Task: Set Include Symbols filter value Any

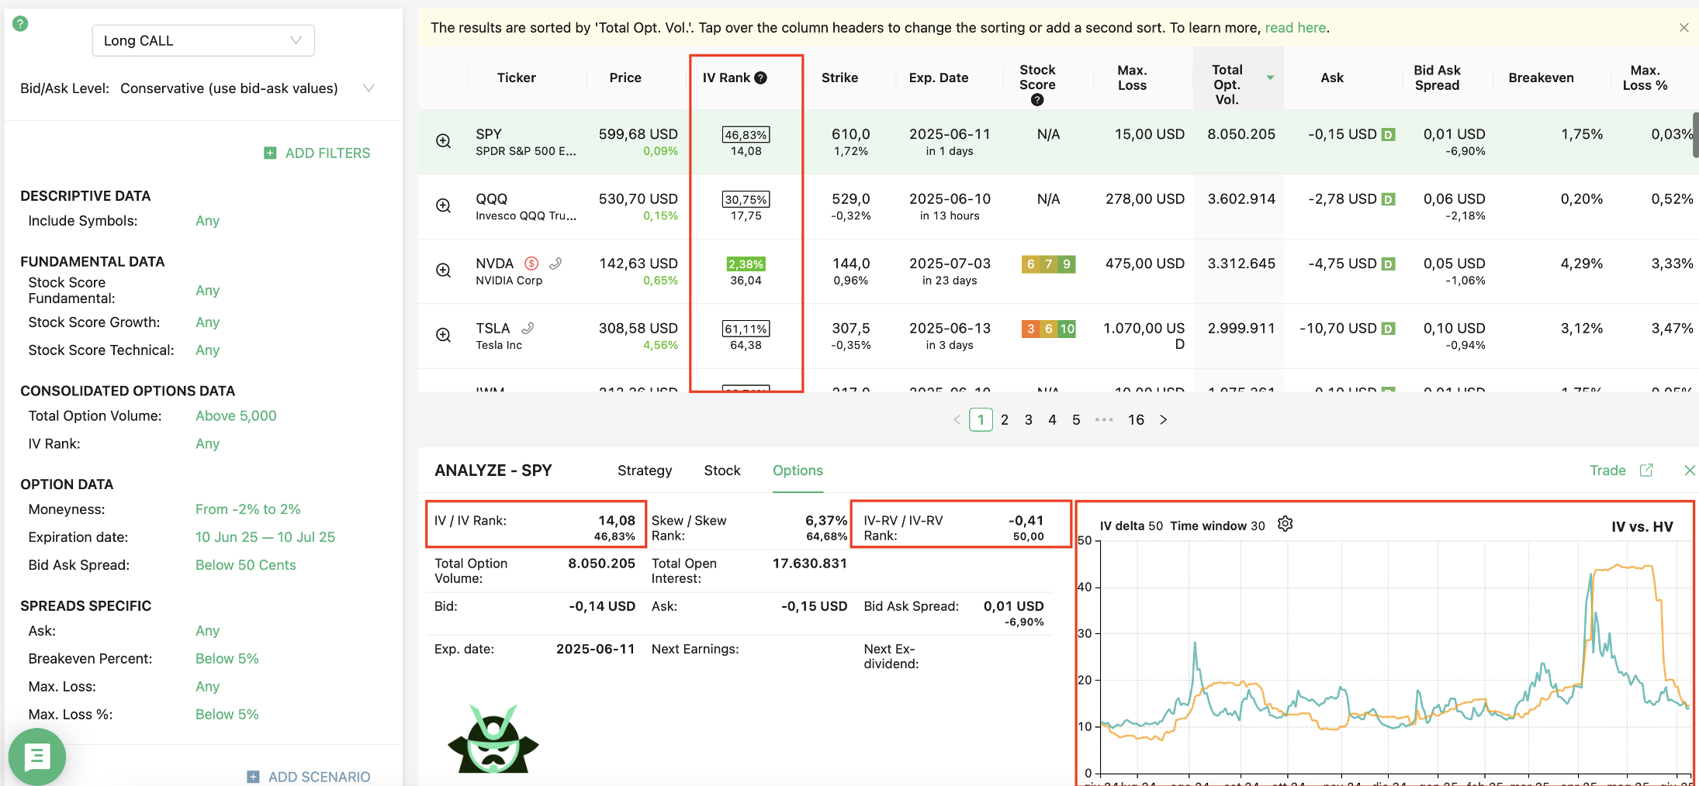Action: tap(207, 221)
